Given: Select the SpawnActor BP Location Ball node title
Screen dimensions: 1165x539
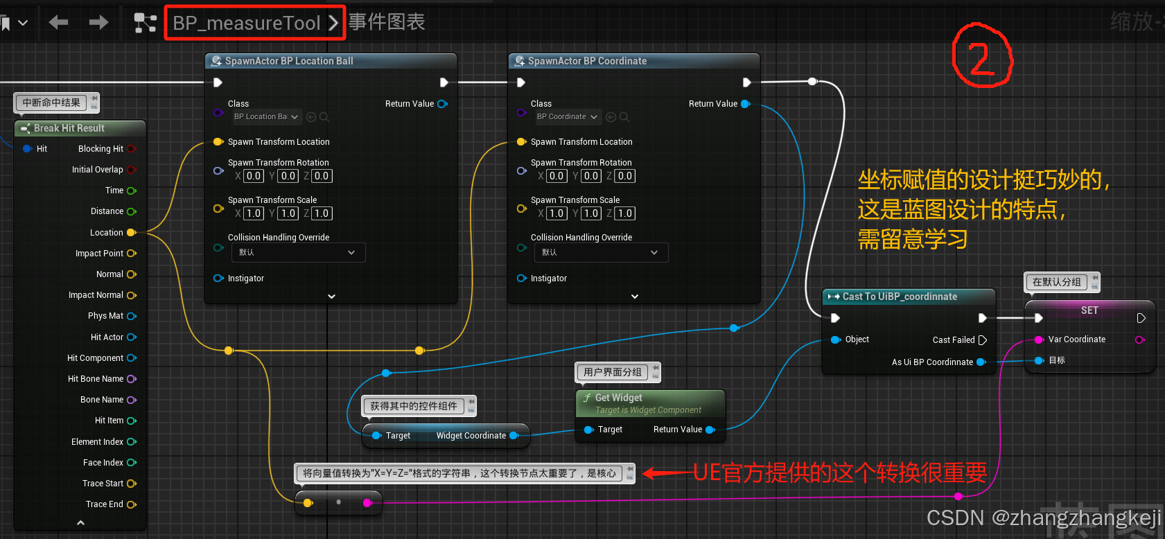Looking at the screenshot, I should [x=289, y=61].
